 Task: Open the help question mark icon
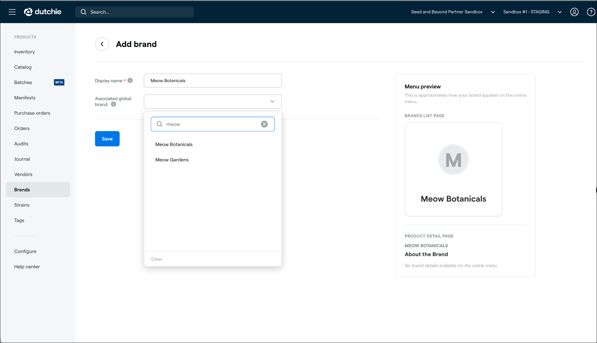pyautogui.click(x=591, y=12)
